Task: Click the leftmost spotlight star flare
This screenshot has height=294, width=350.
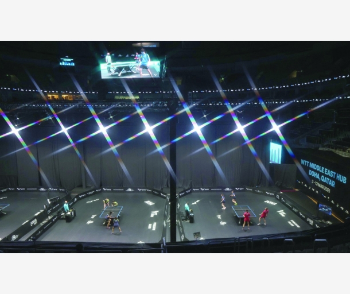Action: tap(15, 130)
